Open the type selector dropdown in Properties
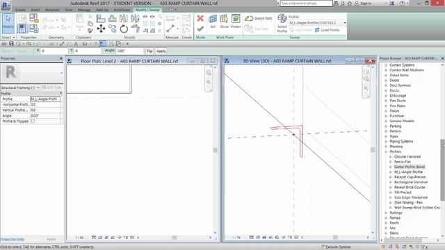 [61, 73]
